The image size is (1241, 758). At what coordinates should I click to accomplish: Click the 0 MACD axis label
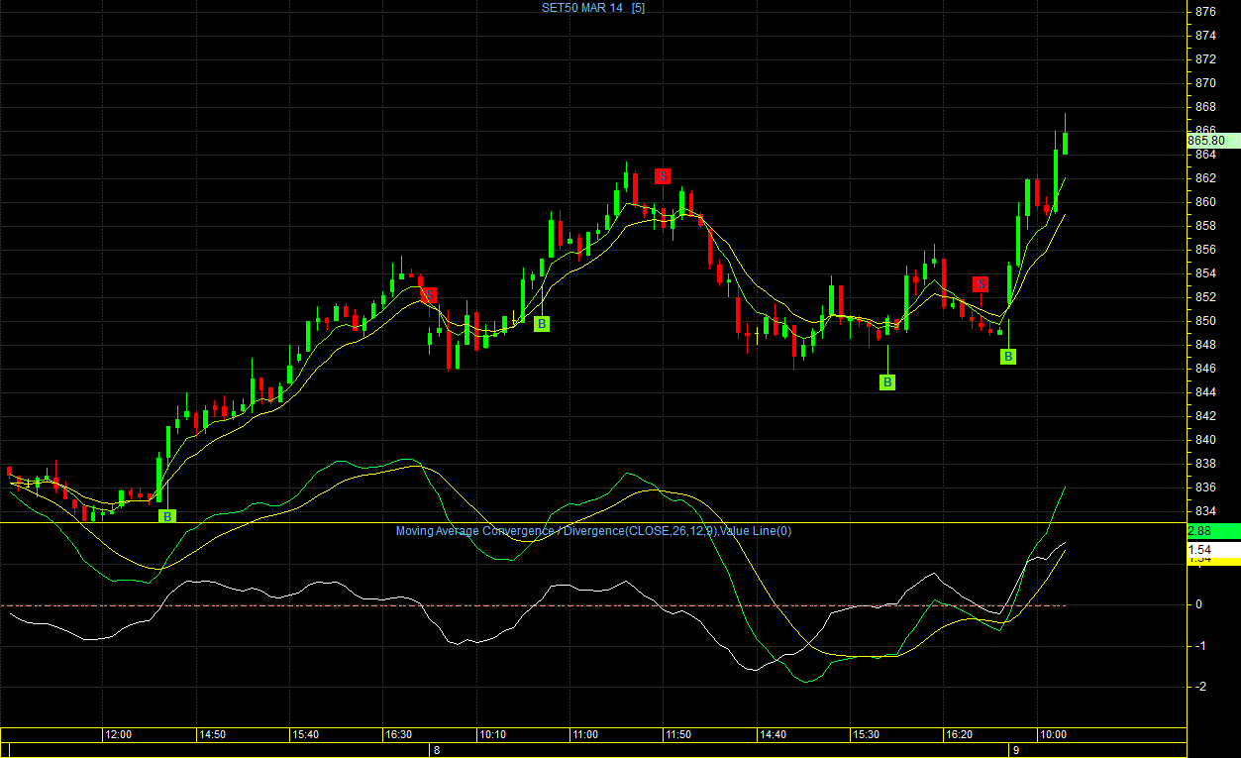1199,604
